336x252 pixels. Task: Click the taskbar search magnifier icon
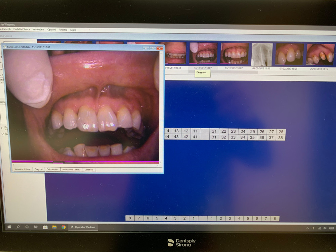(18, 227)
